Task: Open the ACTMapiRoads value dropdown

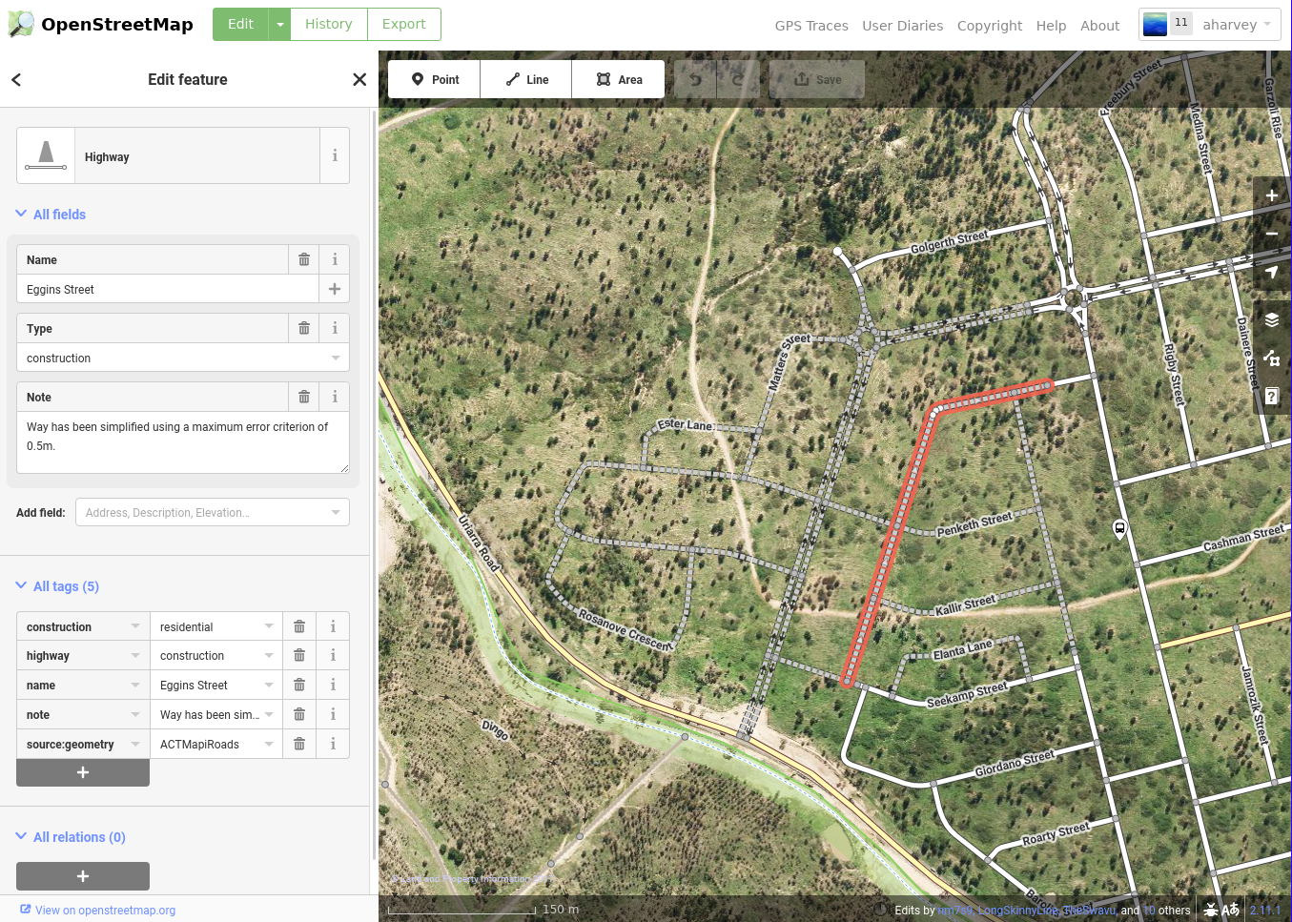Action: click(x=269, y=745)
